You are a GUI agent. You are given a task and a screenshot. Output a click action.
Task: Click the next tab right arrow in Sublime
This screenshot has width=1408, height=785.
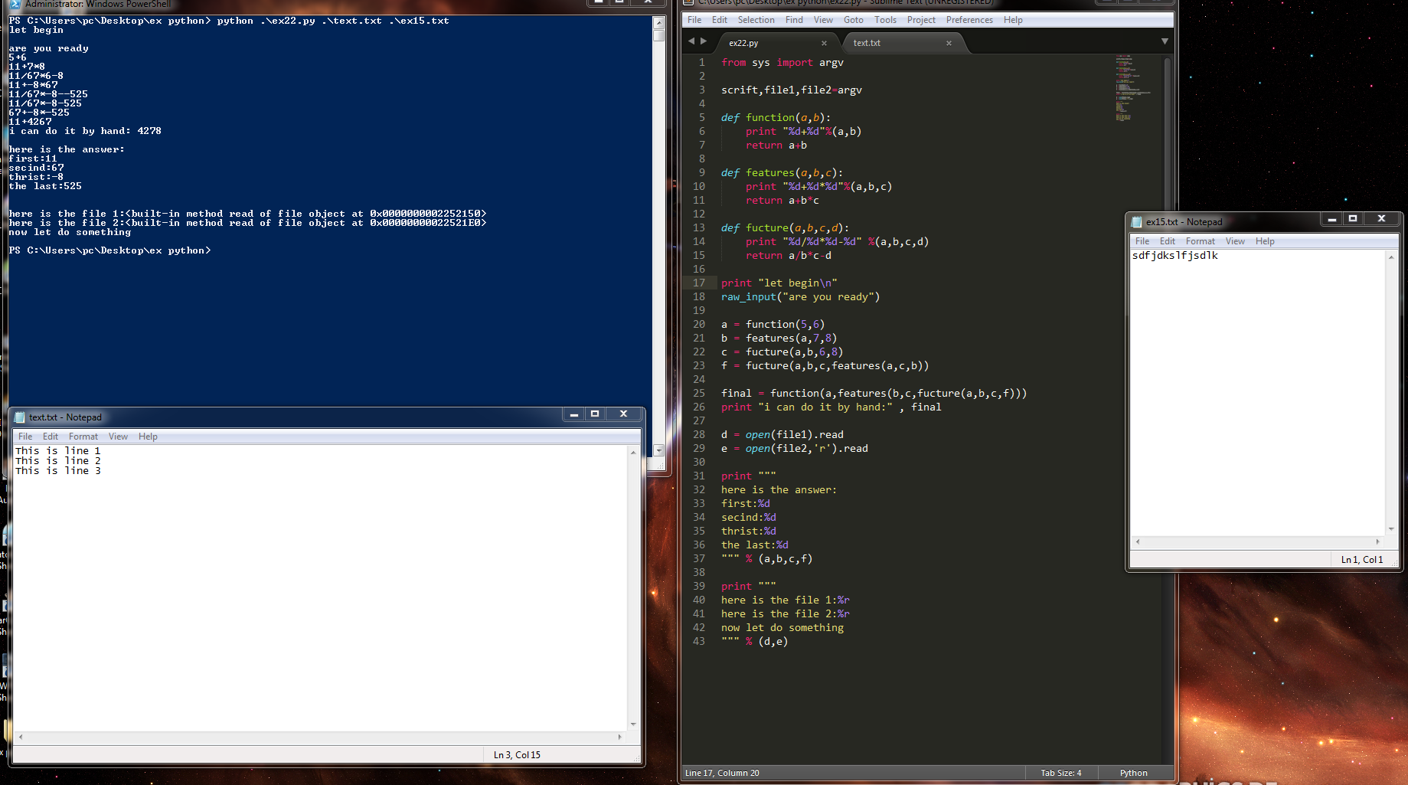[x=704, y=41]
